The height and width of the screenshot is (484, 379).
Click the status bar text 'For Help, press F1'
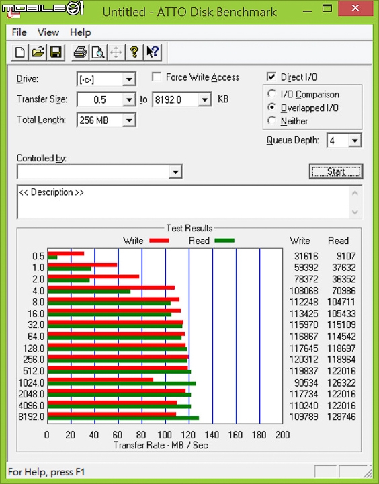point(46,472)
